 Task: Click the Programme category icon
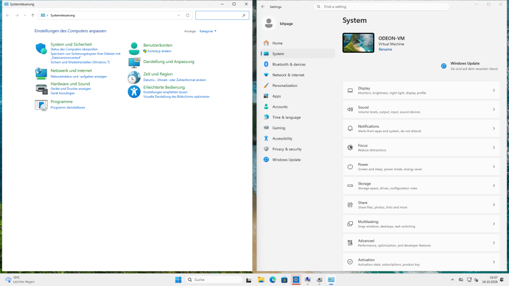[41, 105]
